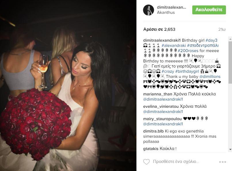This screenshot has width=232, height=171.
Task: Open the #200roses hashtag
Action: click(188, 51)
